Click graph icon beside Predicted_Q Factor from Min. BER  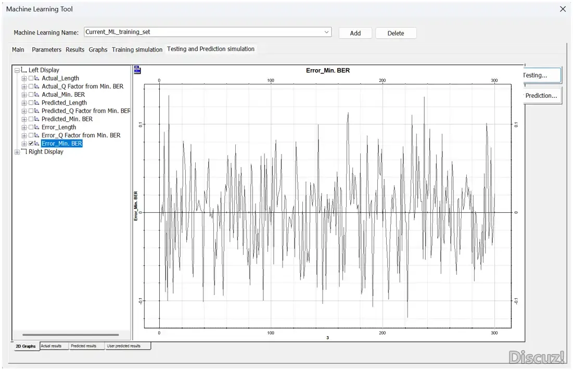coord(37,111)
